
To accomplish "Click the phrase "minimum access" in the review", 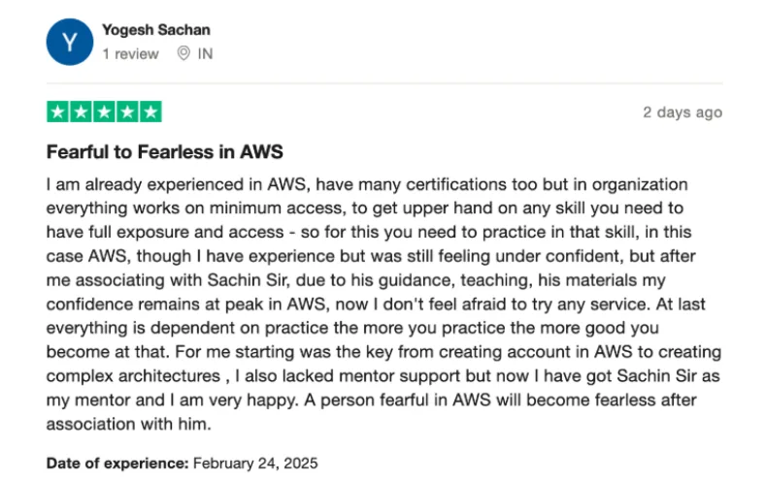I will click(255, 206).
